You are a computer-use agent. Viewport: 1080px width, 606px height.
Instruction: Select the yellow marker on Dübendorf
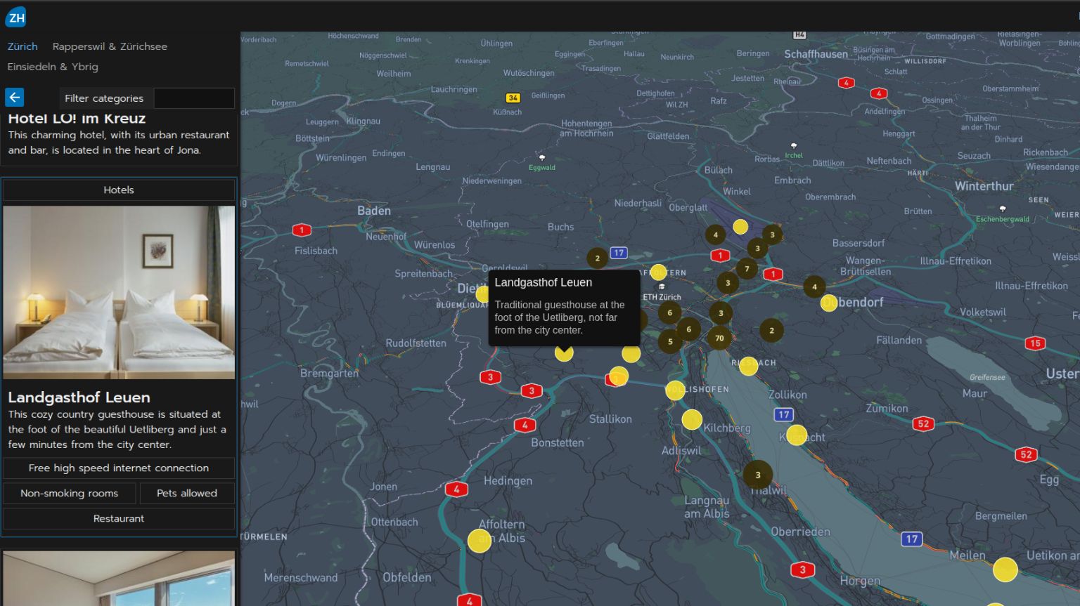829,303
